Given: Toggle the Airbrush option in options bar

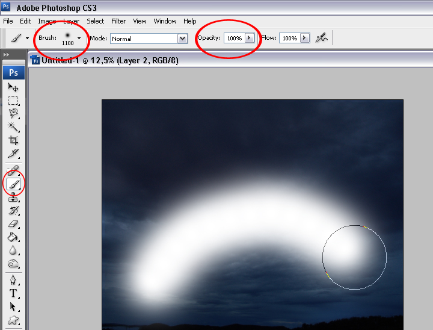Looking at the screenshot, I should tap(322, 38).
